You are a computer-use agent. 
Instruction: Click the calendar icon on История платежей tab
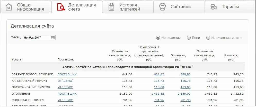point(111,7)
